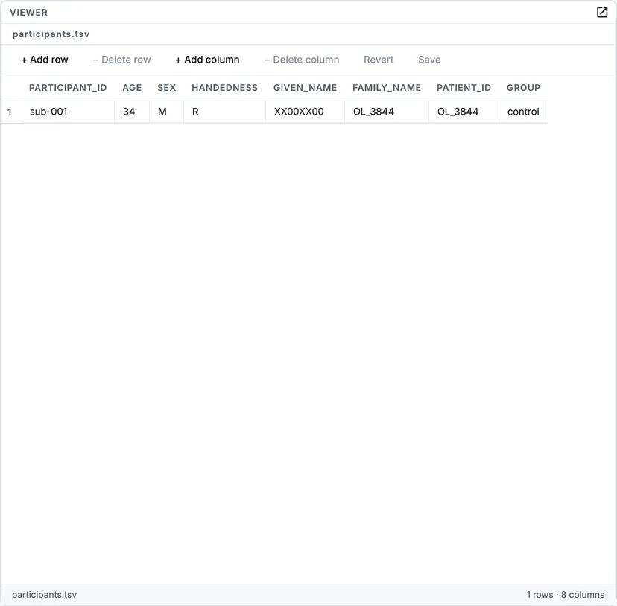Click the '1 rows · 8 columns' status text
617x606 pixels.
(x=566, y=595)
